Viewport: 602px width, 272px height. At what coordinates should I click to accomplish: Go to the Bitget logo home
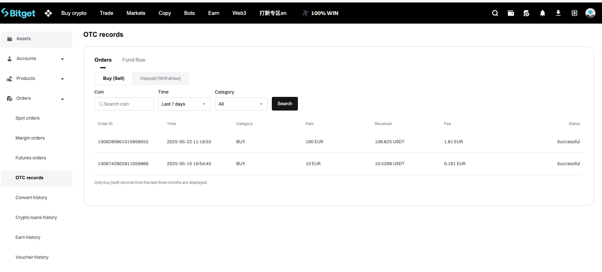(19, 13)
